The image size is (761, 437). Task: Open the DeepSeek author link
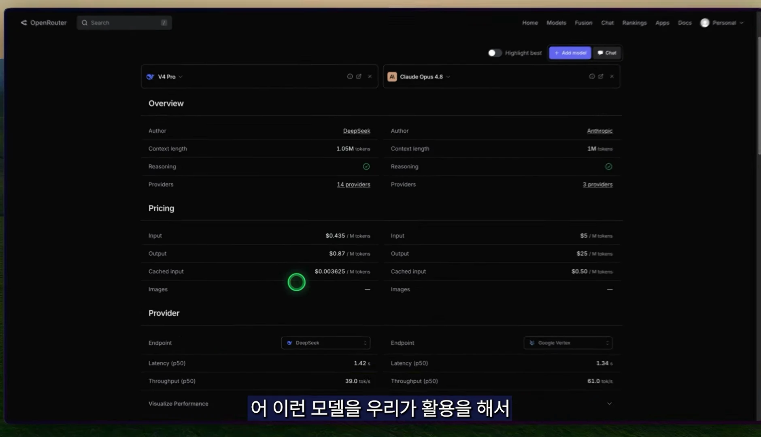[357, 131]
